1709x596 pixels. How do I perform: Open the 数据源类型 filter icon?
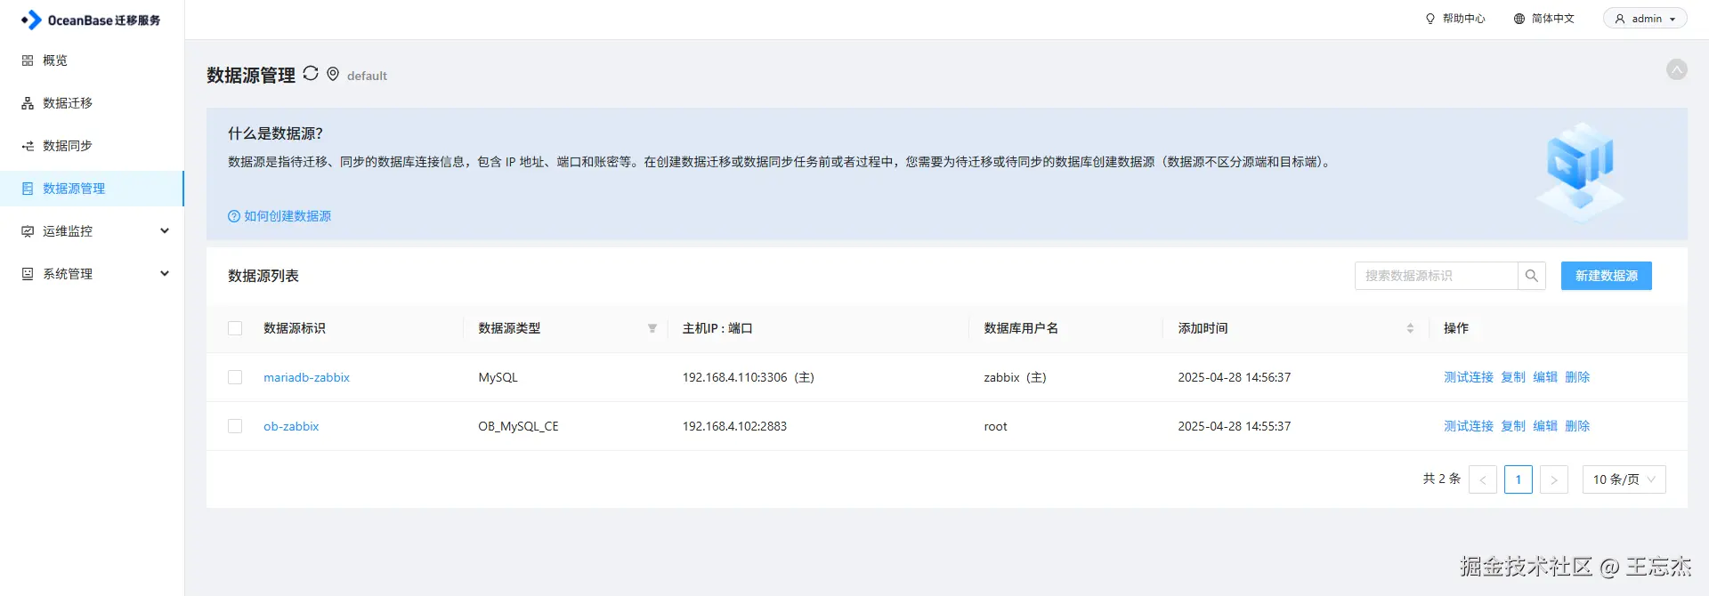[x=652, y=328]
